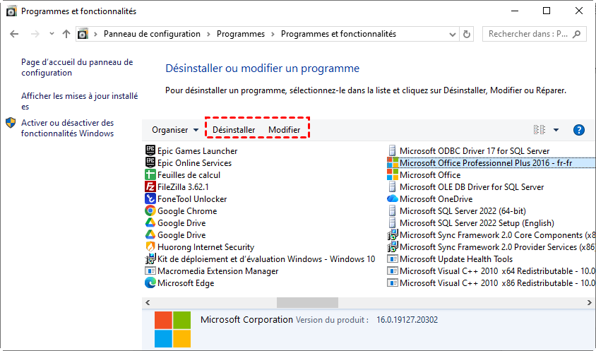Click the Microsoft OneDrive cloud icon
This screenshot has width=596, height=351.
click(x=393, y=199)
